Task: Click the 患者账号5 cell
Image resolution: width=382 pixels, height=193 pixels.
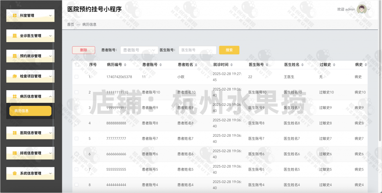Action: point(150,170)
